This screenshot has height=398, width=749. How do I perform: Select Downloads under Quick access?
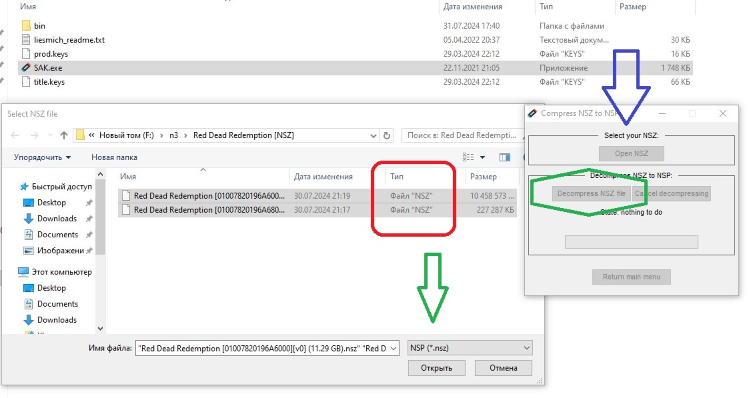(57, 219)
